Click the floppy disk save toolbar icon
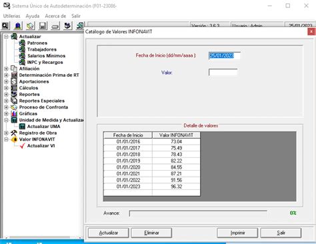 pos(43,26)
